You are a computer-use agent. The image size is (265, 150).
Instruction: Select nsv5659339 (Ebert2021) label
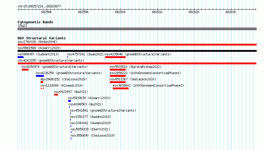coord(90,129)
